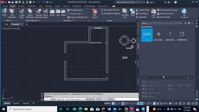Expand the Block panel dropdown
The image size is (199, 112).
(x=9, y=21)
